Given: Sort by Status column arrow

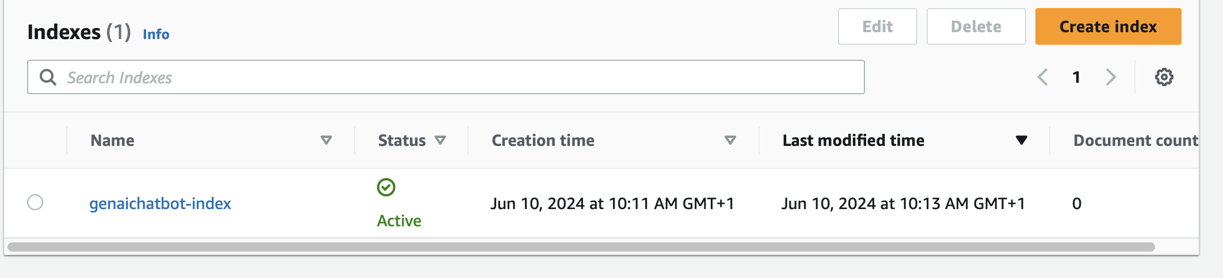Looking at the screenshot, I should tap(440, 140).
